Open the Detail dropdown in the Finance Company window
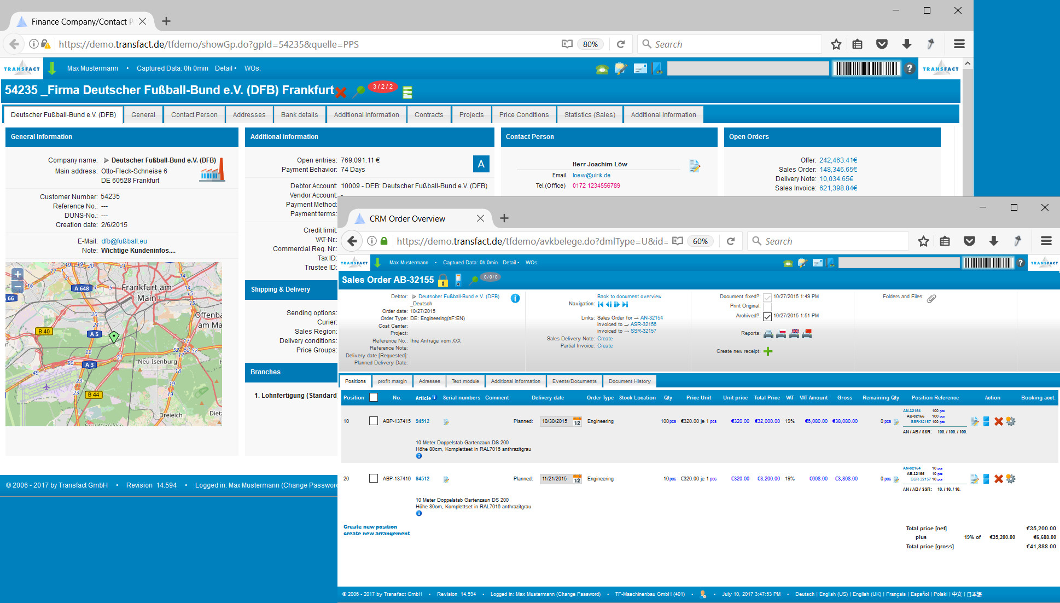Image resolution: width=1060 pixels, height=603 pixels. pyautogui.click(x=225, y=68)
